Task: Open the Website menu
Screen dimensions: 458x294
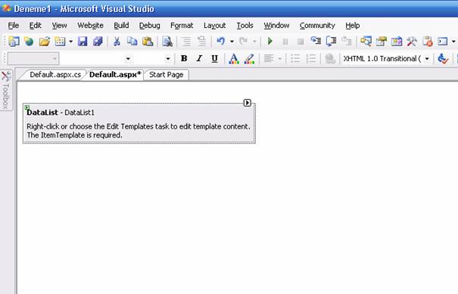Action: point(90,26)
